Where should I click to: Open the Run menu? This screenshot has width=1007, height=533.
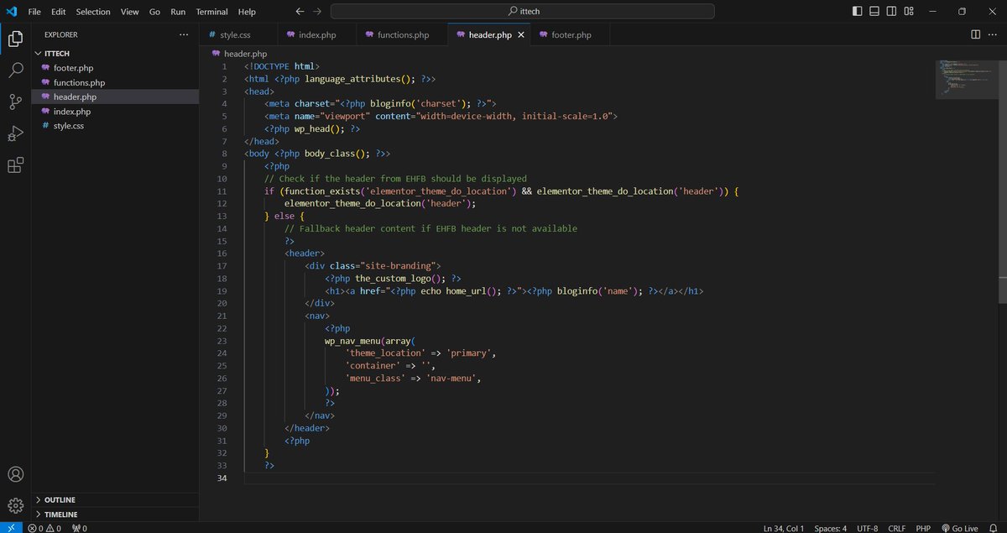pyautogui.click(x=178, y=12)
